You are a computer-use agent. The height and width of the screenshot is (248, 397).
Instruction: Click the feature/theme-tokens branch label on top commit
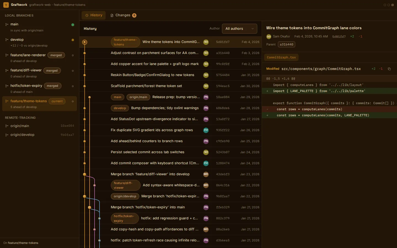click(x=125, y=42)
